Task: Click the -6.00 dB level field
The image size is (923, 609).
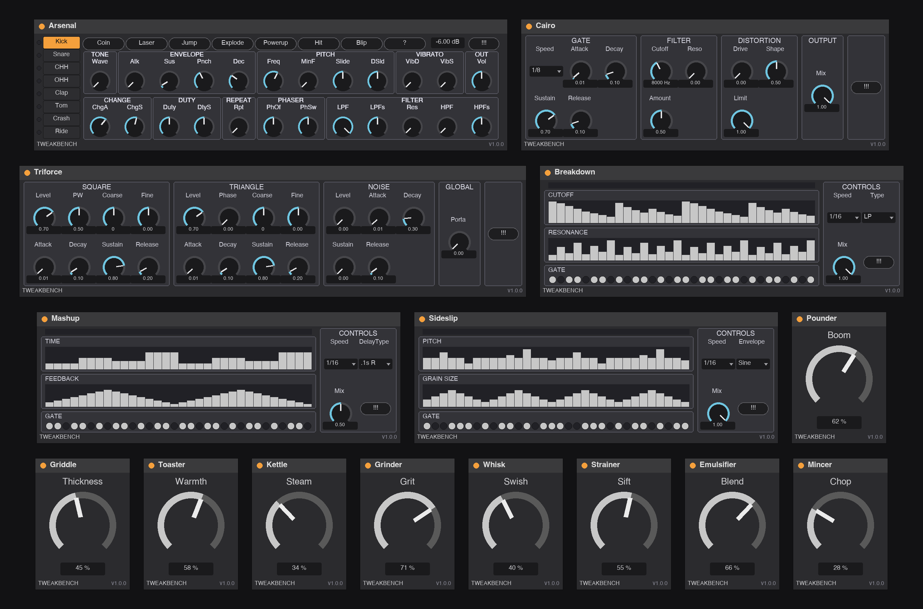Action: click(x=447, y=42)
